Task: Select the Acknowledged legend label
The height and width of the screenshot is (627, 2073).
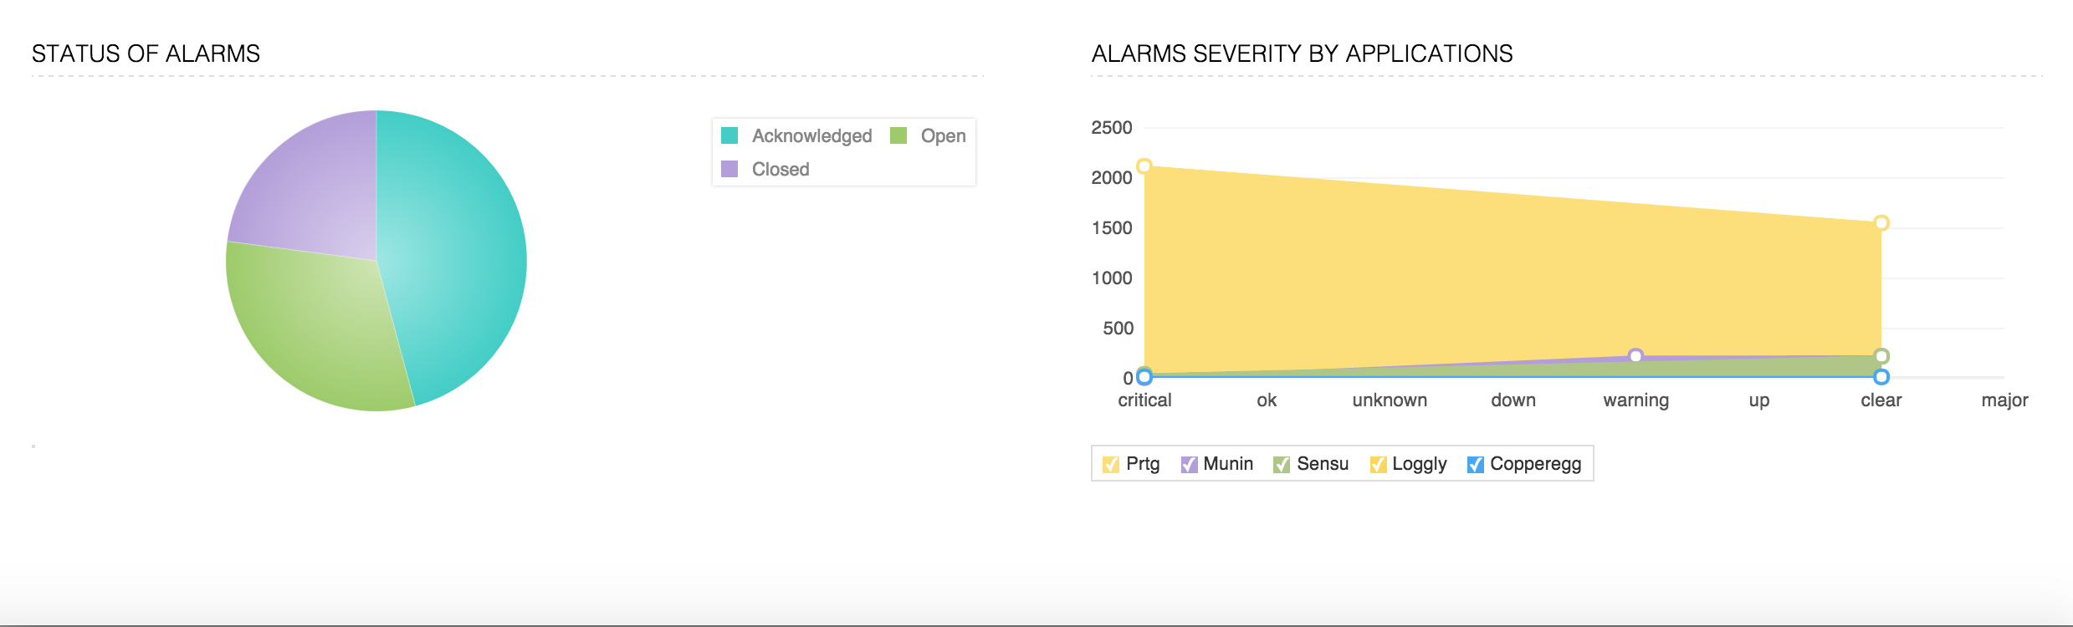Action: click(x=811, y=135)
